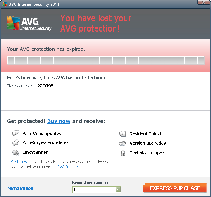This screenshot has height=197, width=211.
Task: Click the Technical support person icon
Action: pos(123,153)
